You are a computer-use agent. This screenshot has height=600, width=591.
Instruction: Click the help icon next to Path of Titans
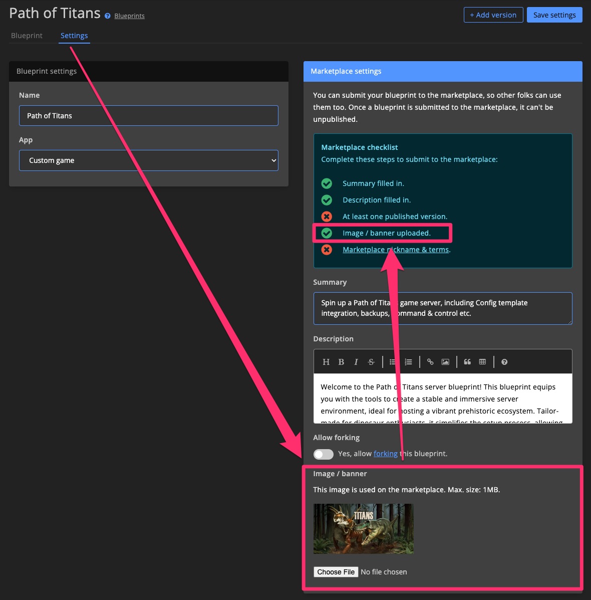[107, 16]
